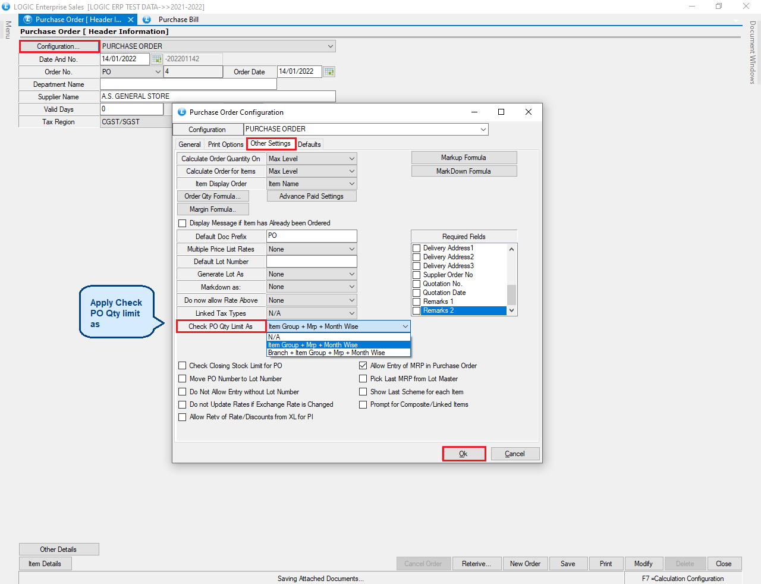Screen dimensions: 761x584
Task: Open the Defaults tab
Action: click(x=309, y=145)
